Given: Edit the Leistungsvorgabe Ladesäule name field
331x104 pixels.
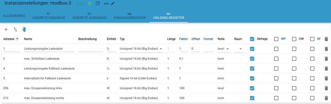Looking at the screenshot, I should [49, 49].
